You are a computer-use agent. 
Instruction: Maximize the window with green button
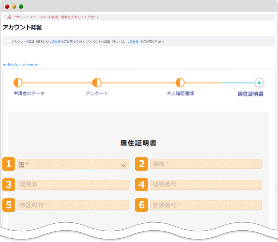tap(21, 7)
